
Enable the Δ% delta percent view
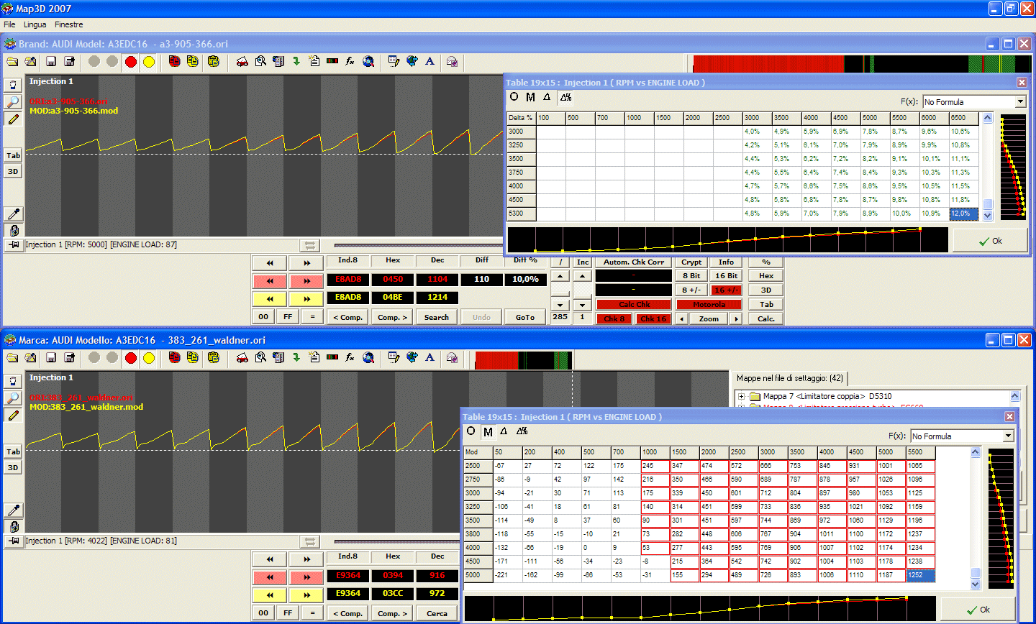click(565, 96)
